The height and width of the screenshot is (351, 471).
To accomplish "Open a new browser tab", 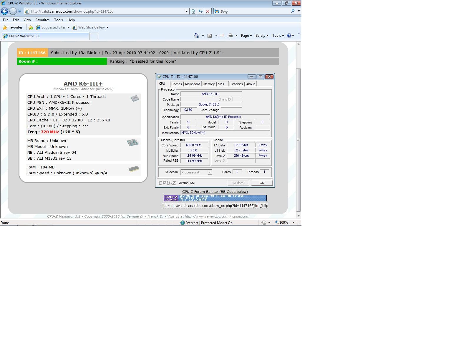I will tap(94, 36).
